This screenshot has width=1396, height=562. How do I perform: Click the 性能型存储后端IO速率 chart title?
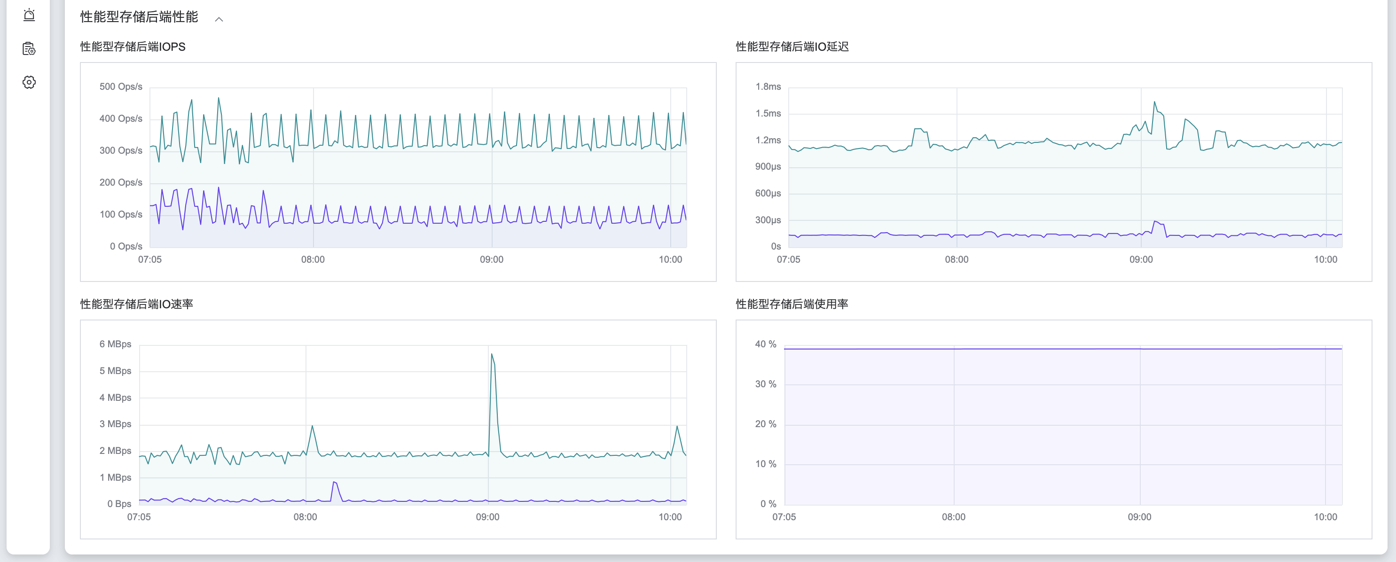tap(137, 304)
